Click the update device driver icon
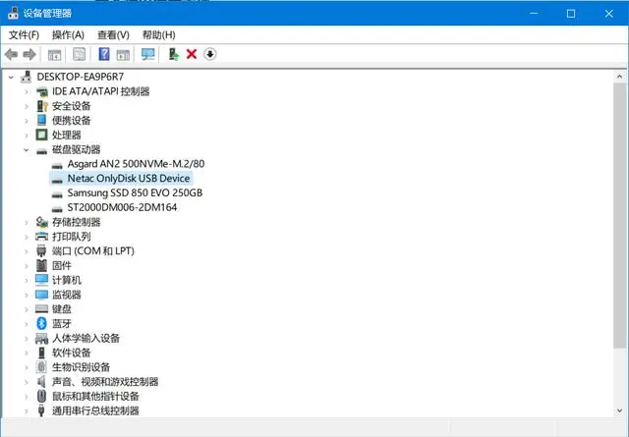Viewport: 629px width, 437px height. pos(173,54)
